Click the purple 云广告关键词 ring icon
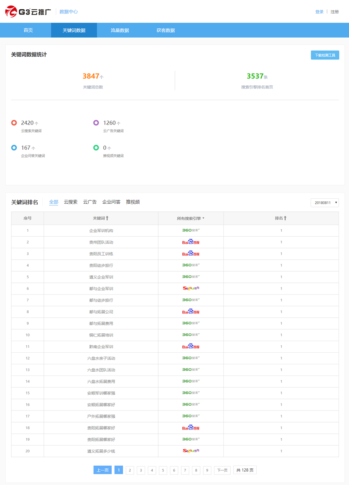The height and width of the screenshot is (485, 349). (96, 123)
